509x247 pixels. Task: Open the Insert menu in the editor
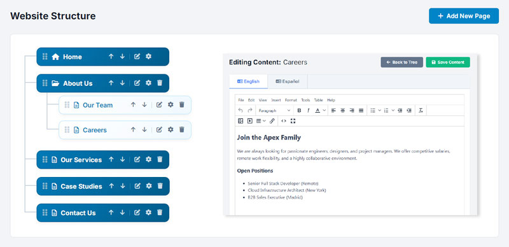276,100
